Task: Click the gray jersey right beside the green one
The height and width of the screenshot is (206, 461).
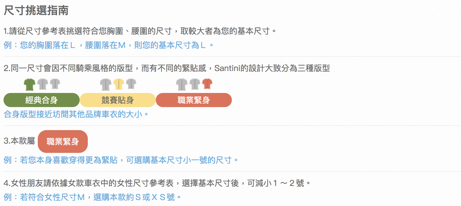Action: tap(42, 84)
